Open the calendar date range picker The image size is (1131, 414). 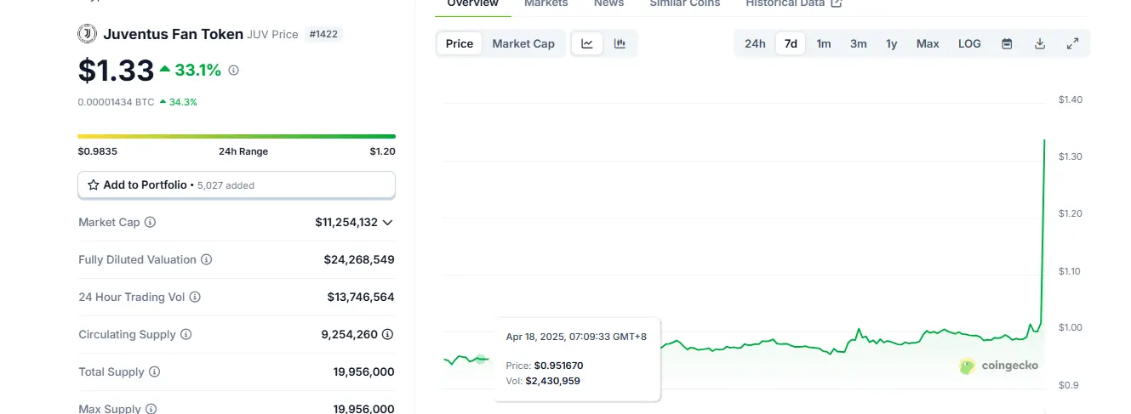pos(1007,43)
